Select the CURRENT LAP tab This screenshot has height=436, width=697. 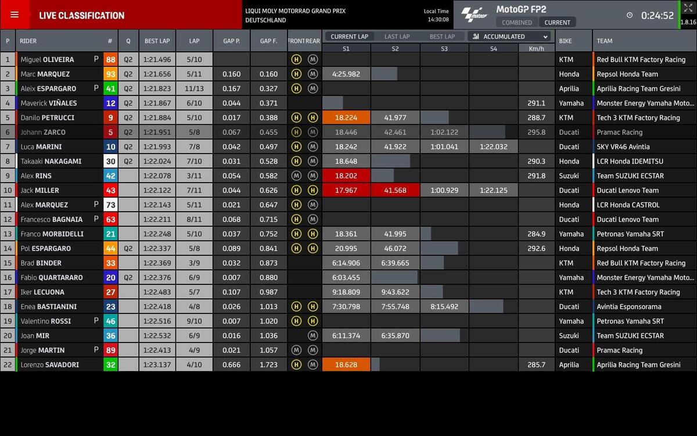349,37
